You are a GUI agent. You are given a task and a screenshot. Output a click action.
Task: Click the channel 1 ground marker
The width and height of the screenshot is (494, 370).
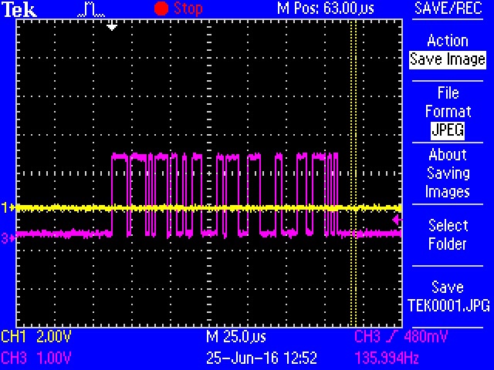click(x=7, y=207)
